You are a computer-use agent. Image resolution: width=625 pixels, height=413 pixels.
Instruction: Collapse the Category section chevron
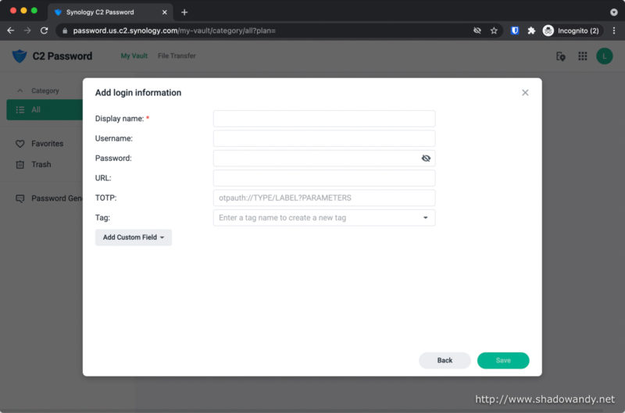coord(20,91)
